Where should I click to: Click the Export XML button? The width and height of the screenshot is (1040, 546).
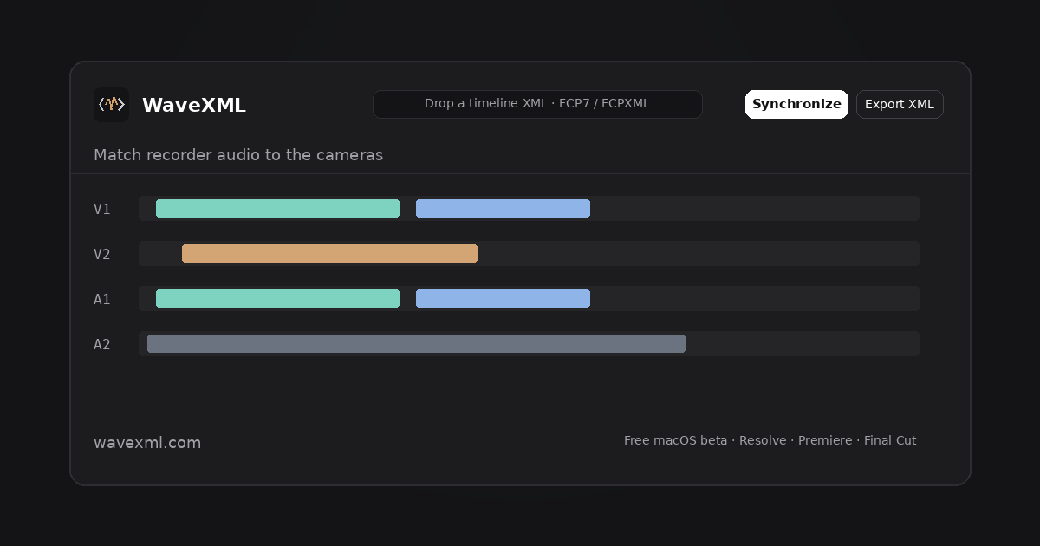[x=900, y=104]
